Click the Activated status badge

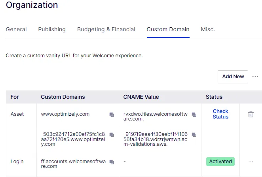[220, 162]
